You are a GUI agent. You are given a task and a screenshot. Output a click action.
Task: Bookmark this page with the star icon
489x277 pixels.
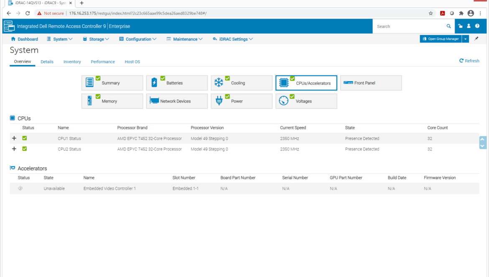tap(430, 13)
